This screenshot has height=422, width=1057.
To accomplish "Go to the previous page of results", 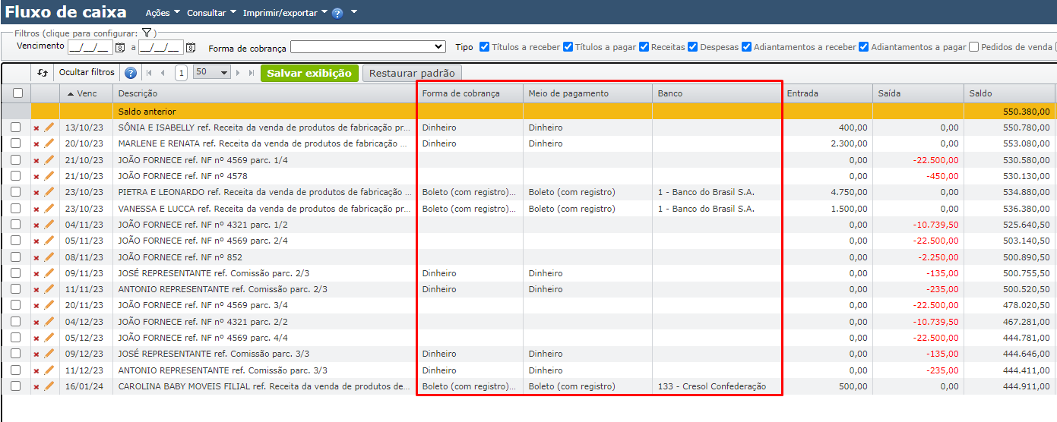I will click(162, 73).
